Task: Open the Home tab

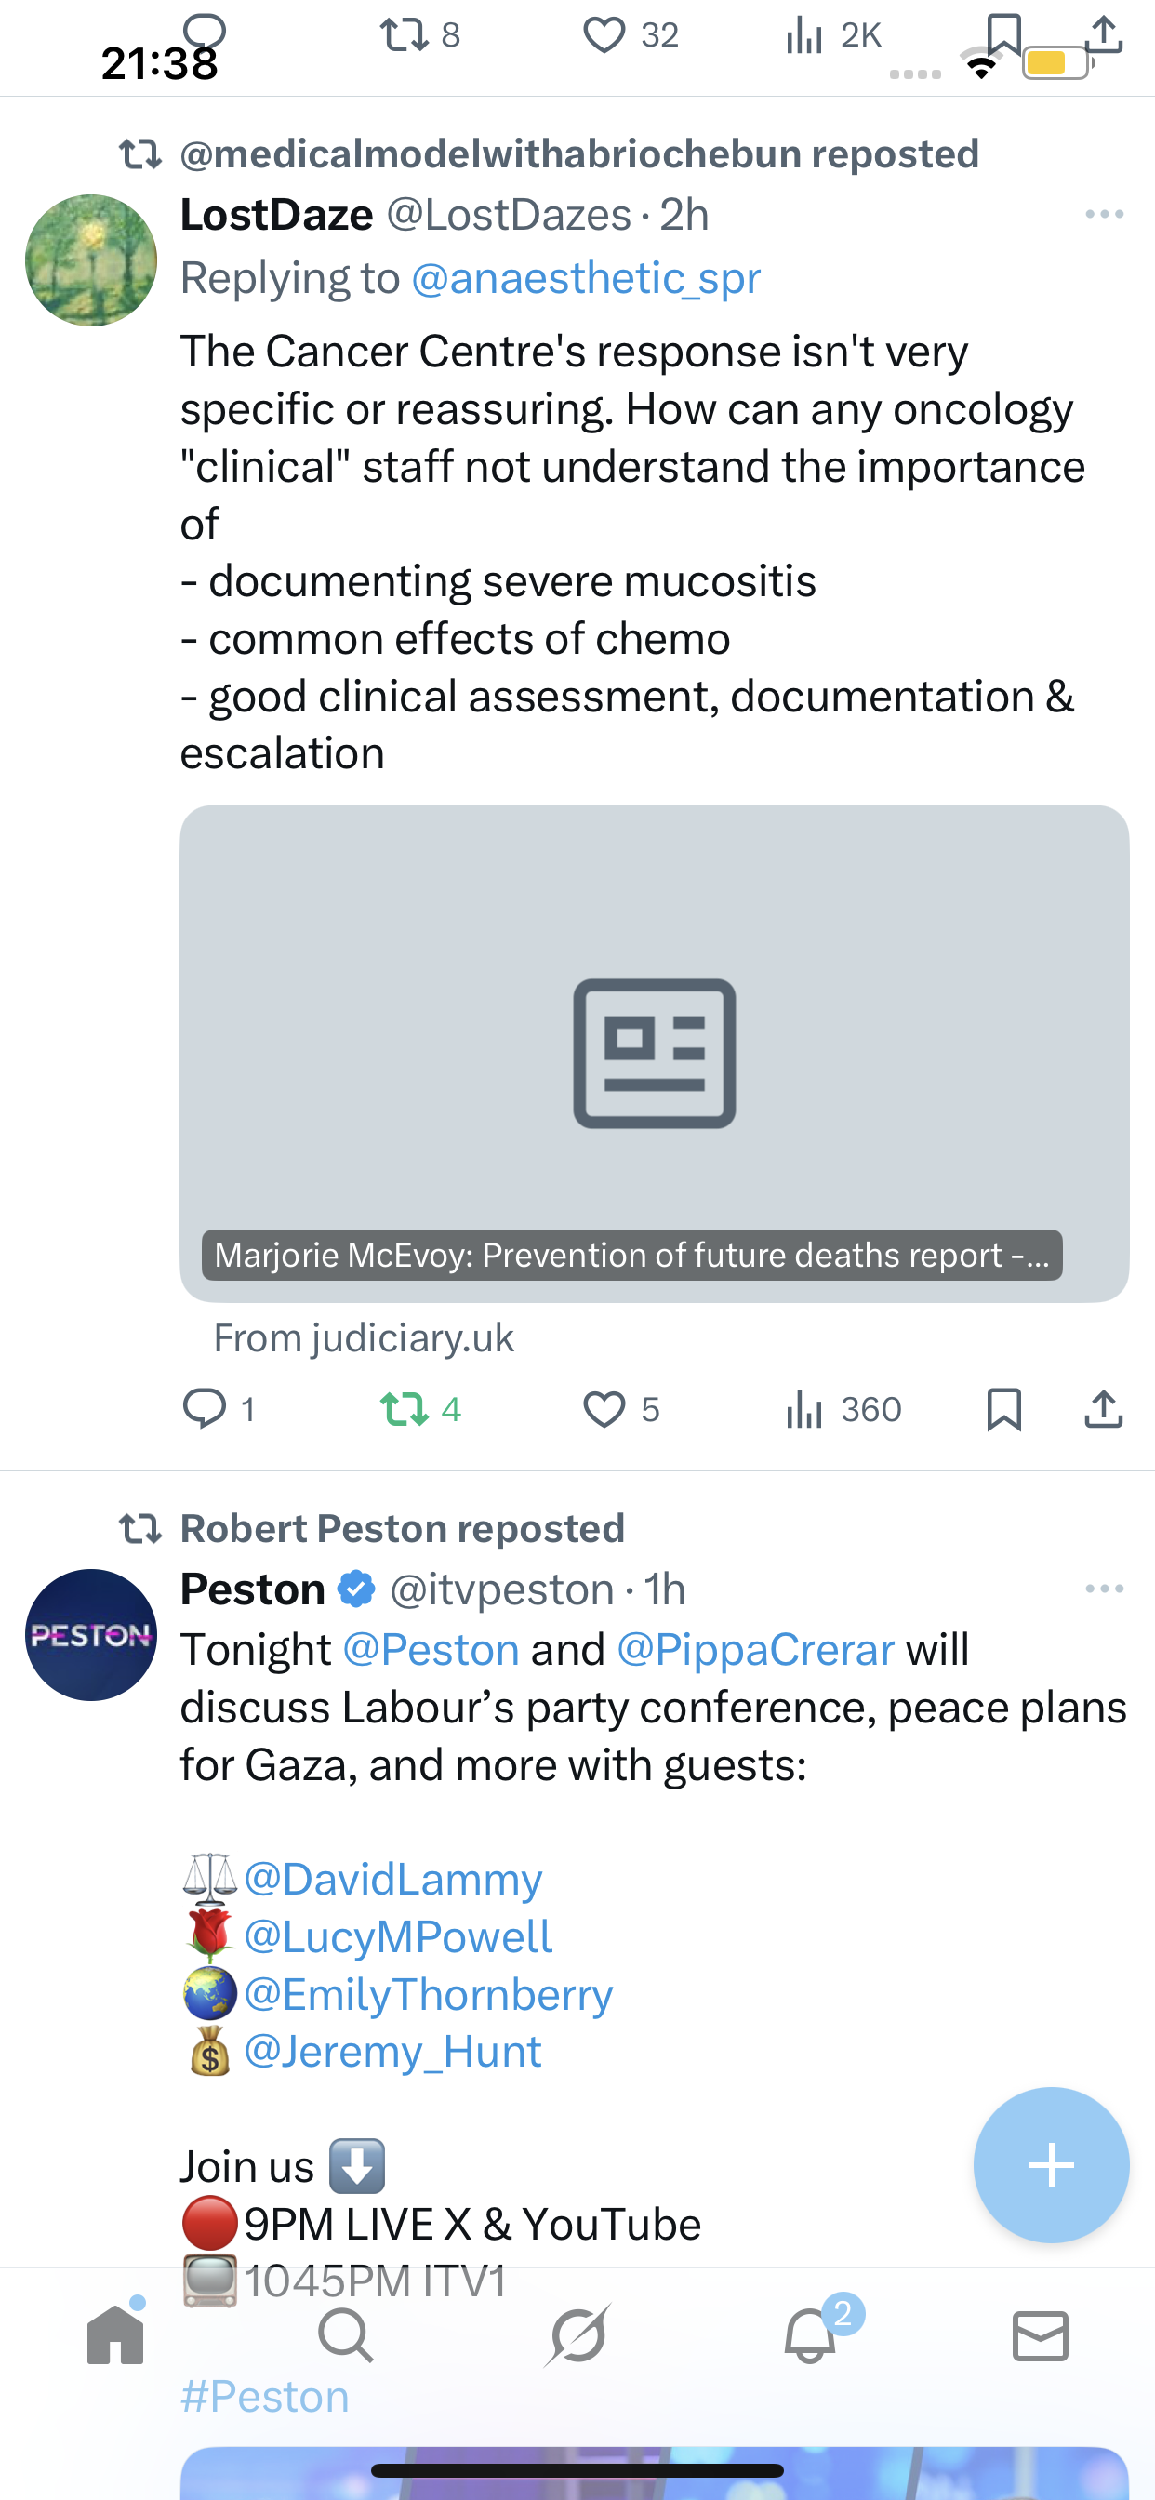Action: point(115,2335)
